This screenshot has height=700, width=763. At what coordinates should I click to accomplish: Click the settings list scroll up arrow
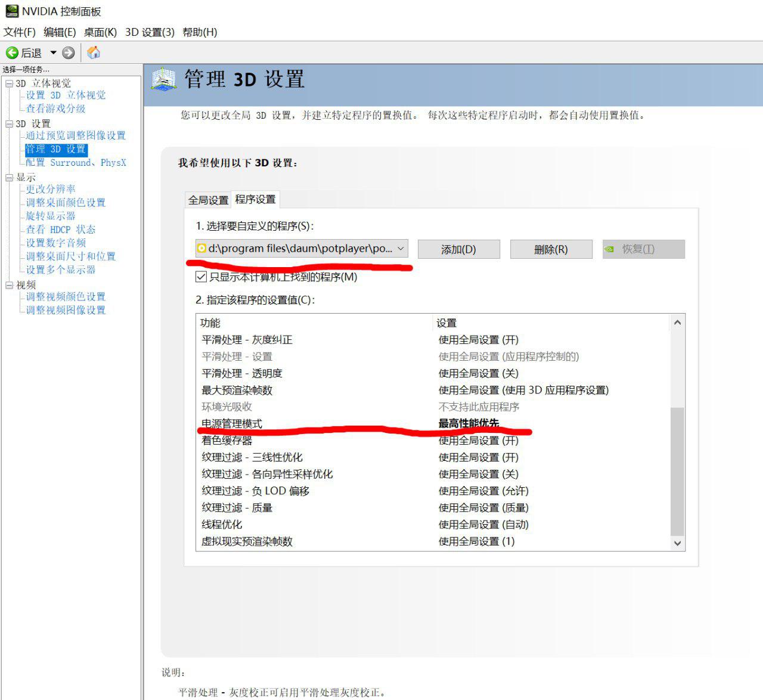(677, 323)
